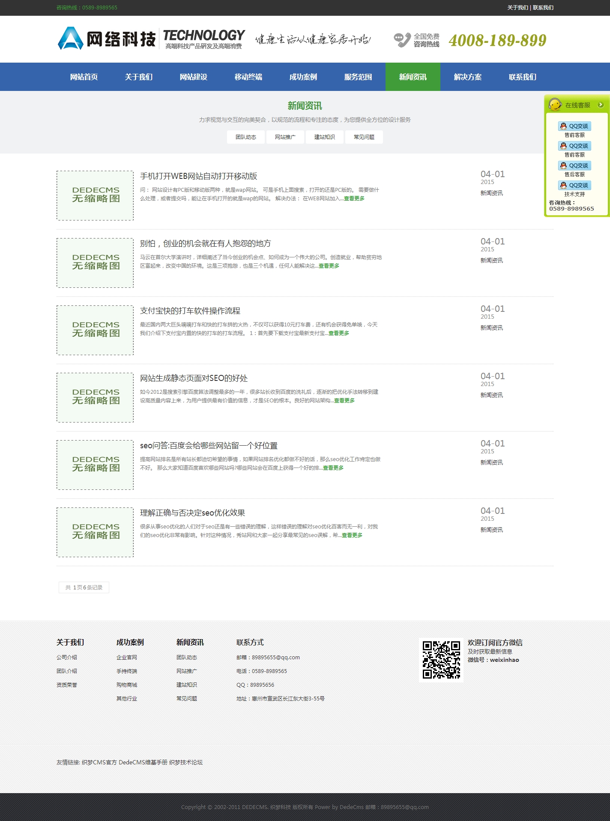This screenshot has width=610, height=821.
Task: Click top-right 联系我们 link
Action: pyautogui.click(x=543, y=8)
